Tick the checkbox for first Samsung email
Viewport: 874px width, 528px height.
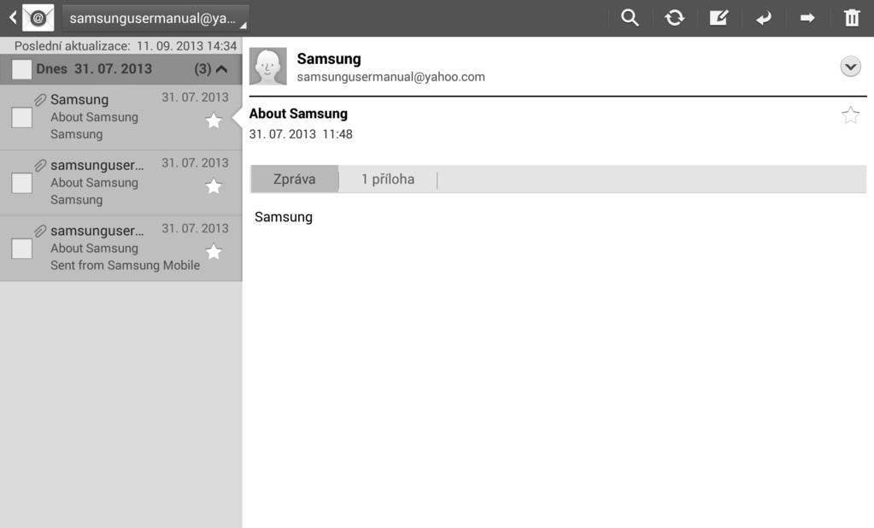[x=21, y=118]
